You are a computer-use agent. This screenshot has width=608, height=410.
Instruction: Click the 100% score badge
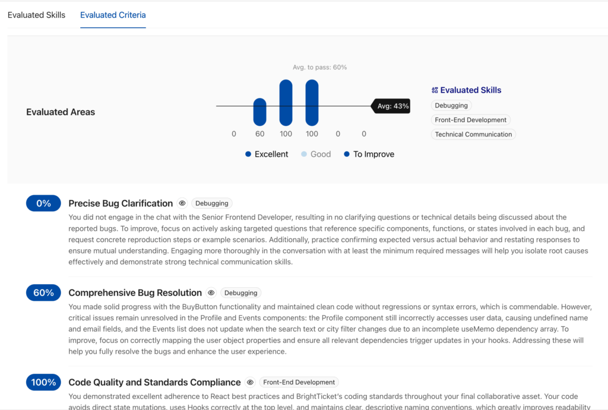[43, 383]
